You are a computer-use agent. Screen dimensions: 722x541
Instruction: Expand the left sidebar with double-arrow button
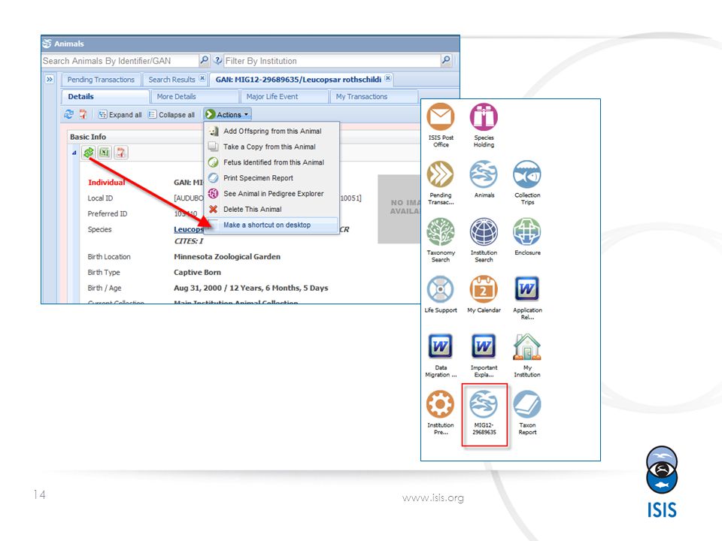[x=50, y=79]
